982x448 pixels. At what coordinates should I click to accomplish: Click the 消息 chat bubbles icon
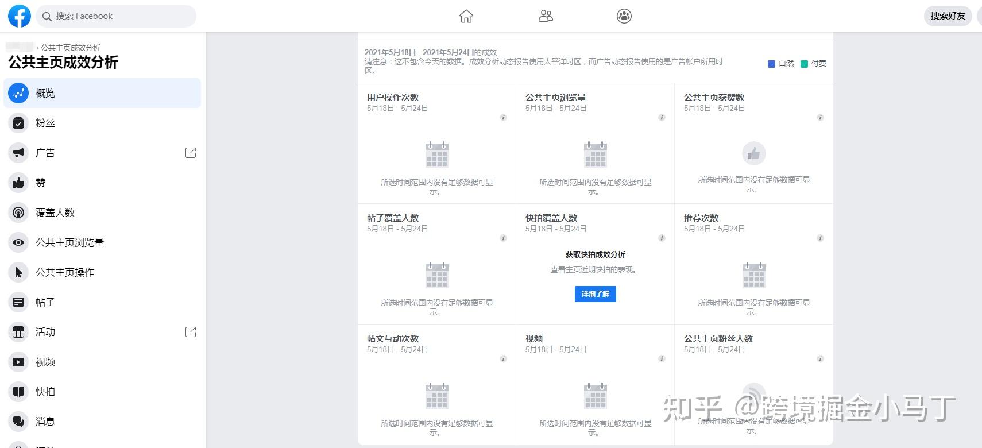pos(18,422)
